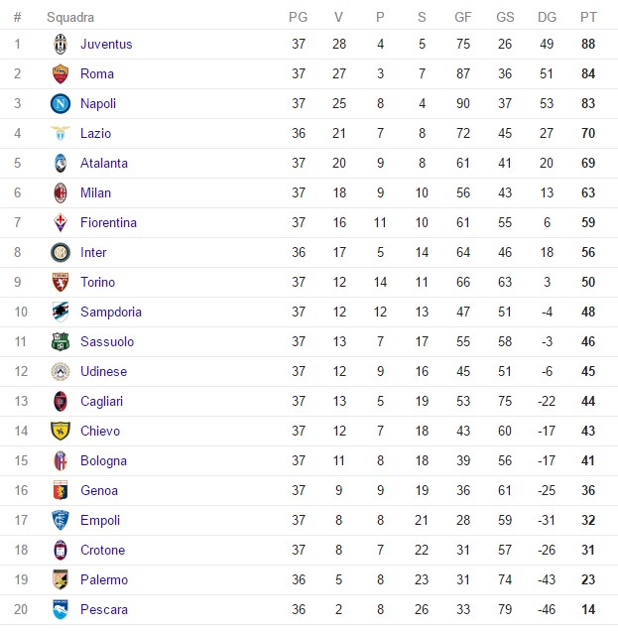Click the Pescara club crest icon
The image size is (618, 631).
coord(61,609)
